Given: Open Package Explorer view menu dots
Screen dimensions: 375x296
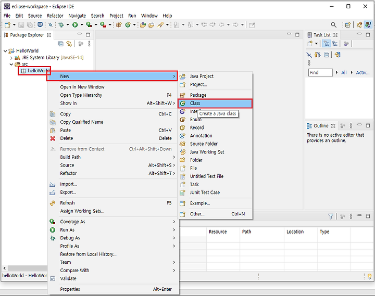Looking at the screenshot, I should pyautogui.click(x=89, y=44).
